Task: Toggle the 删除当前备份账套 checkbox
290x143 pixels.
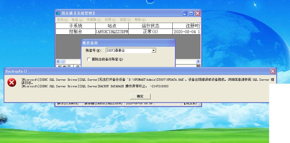Action: (x=89, y=59)
